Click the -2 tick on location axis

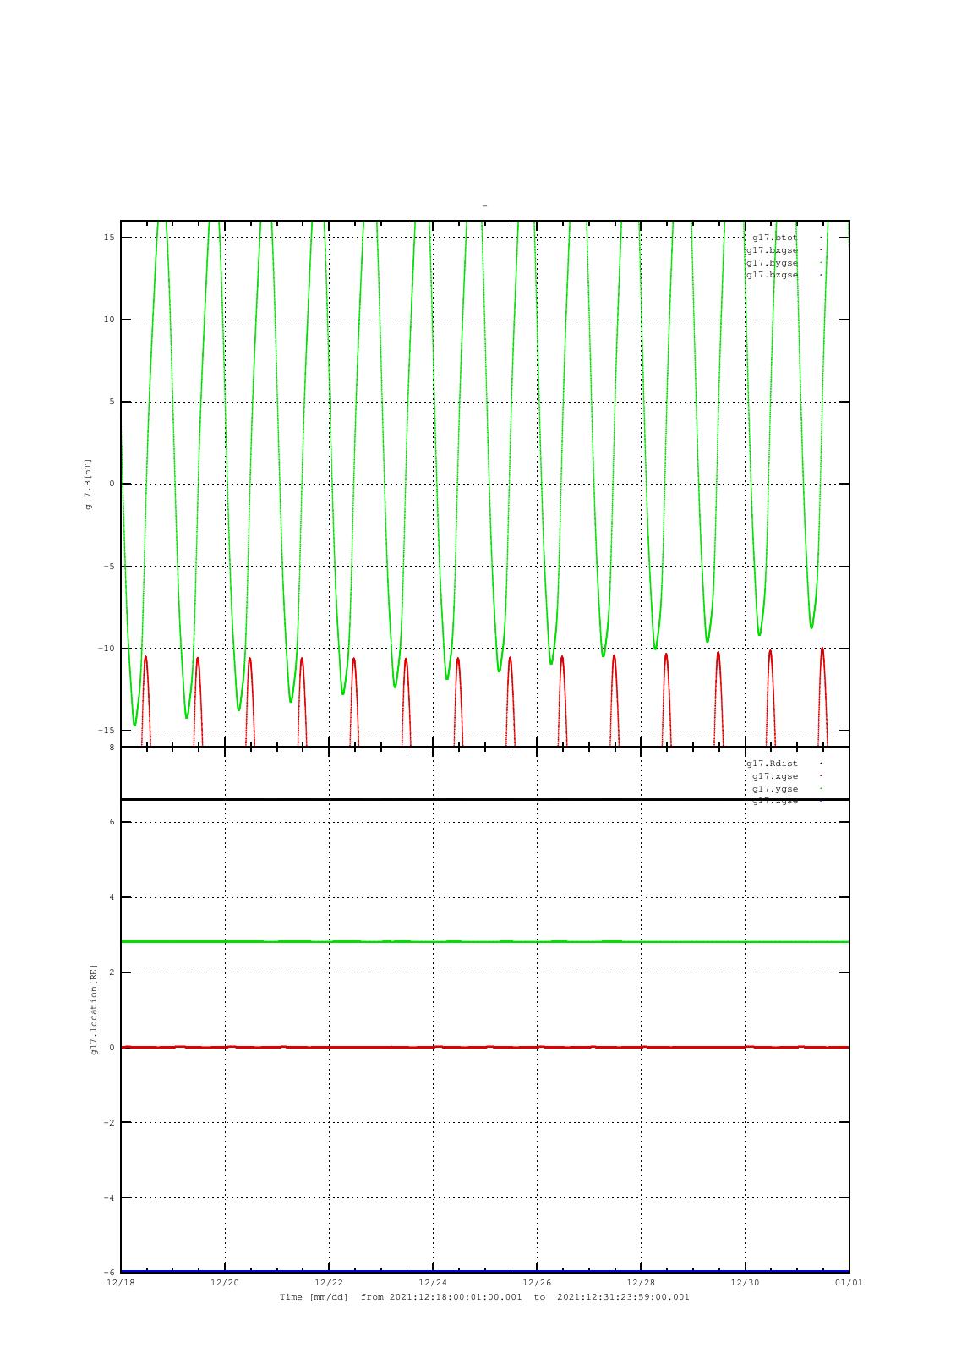pos(109,1123)
